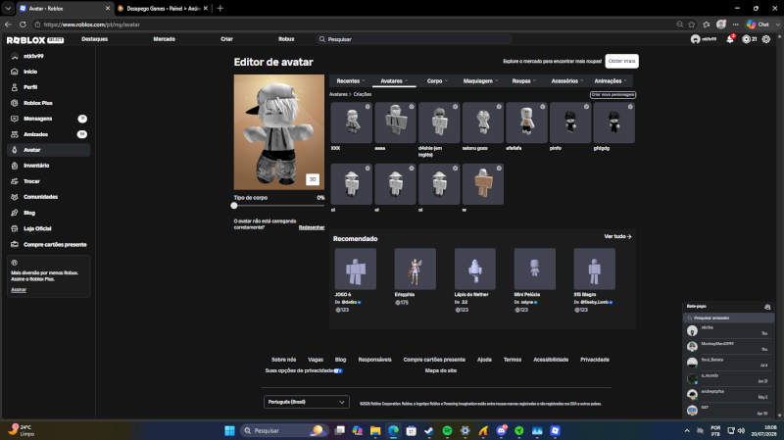Open settings cog on satoru gozo card
The image size is (784, 440).
[x=499, y=107]
